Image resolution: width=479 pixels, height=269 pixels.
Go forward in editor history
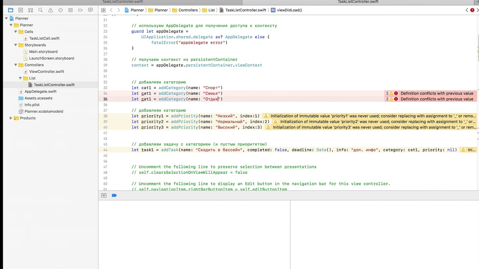click(x=119, y=10)
